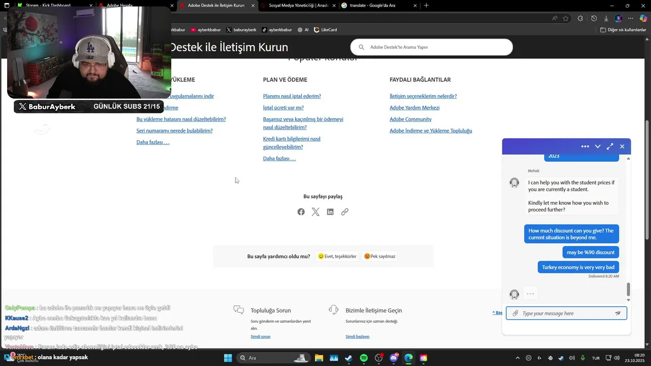This screenshot has width=651, height=366.
Task: Click the Topluluğa Sorun speech bubble icon
Action: click(239, 310)
